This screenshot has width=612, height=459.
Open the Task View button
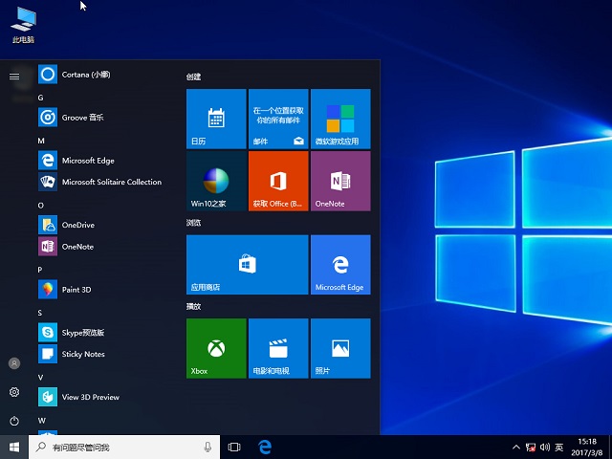(x=234, y=447)
